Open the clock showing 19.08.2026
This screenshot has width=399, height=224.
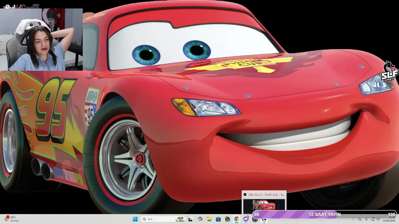click(x=389, y=219)
